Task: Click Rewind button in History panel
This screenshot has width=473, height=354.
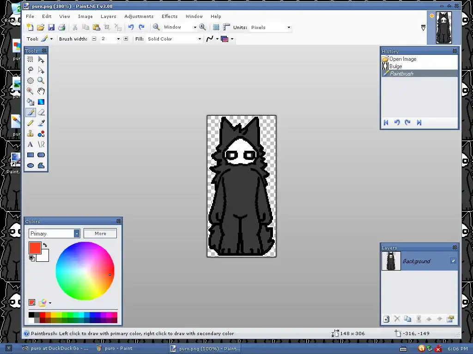Action: [x=386, y=123]
